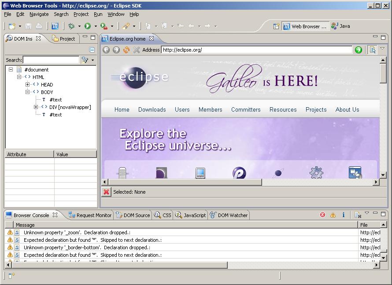
Task: Collapse the BODY tree node
Action: point(27,92)
